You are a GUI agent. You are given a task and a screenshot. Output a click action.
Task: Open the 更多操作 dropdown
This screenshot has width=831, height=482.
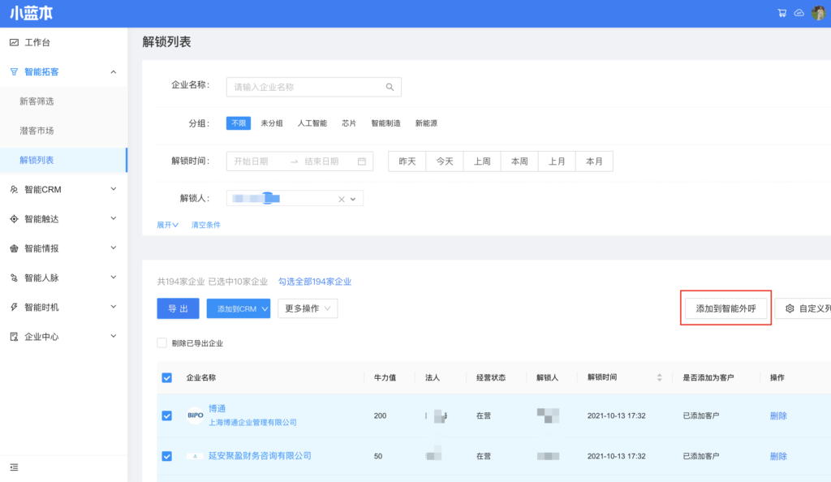pyautogui.click(x=308, y=308)
